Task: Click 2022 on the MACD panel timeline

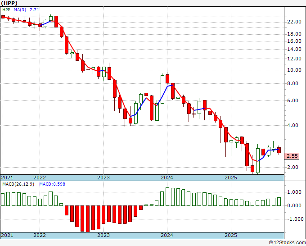Action: point(40,235)
